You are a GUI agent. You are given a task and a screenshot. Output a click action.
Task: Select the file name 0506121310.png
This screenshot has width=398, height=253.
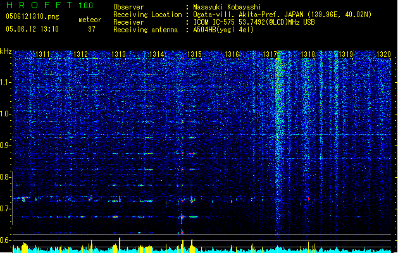click(x=32, y=16)
